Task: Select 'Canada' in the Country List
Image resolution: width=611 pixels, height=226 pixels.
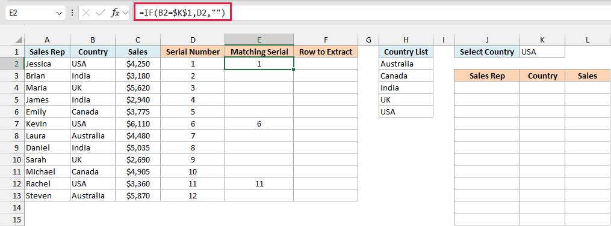Action: [x=406, y=76]
